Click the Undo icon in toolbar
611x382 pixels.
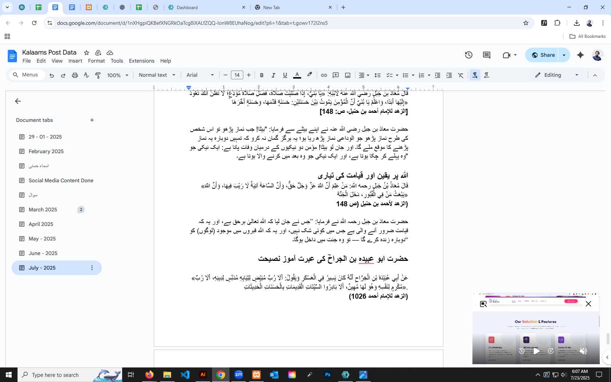click(52, 75)
